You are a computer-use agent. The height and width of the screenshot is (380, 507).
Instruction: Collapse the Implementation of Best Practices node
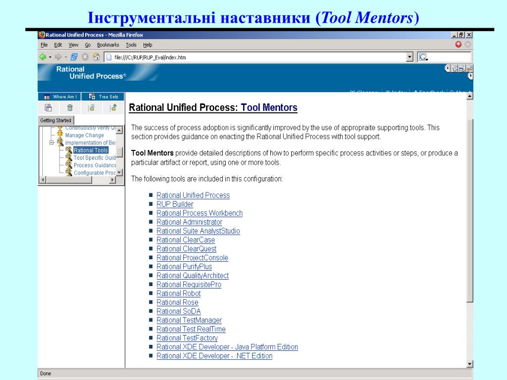click(x=51, y=142)
